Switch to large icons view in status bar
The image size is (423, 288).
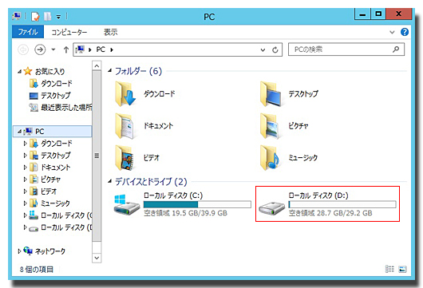click(402, 269)
